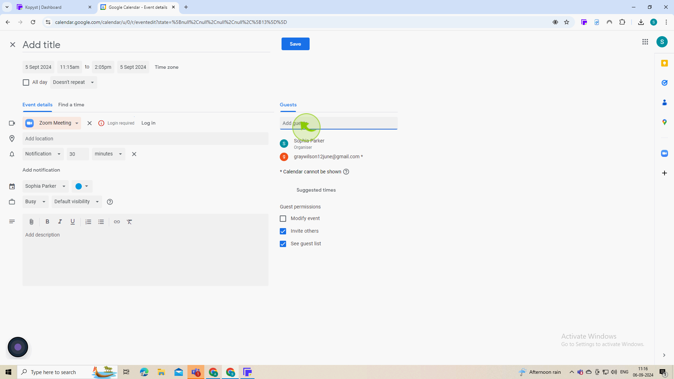The width and height of the screenshot is (674, 379).
Task: Enable the Modify event permission checkbox
Action: point(283,218)
